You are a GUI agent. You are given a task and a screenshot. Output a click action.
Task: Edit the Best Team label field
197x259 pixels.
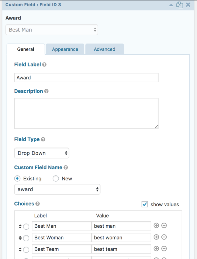coord(62,249)
